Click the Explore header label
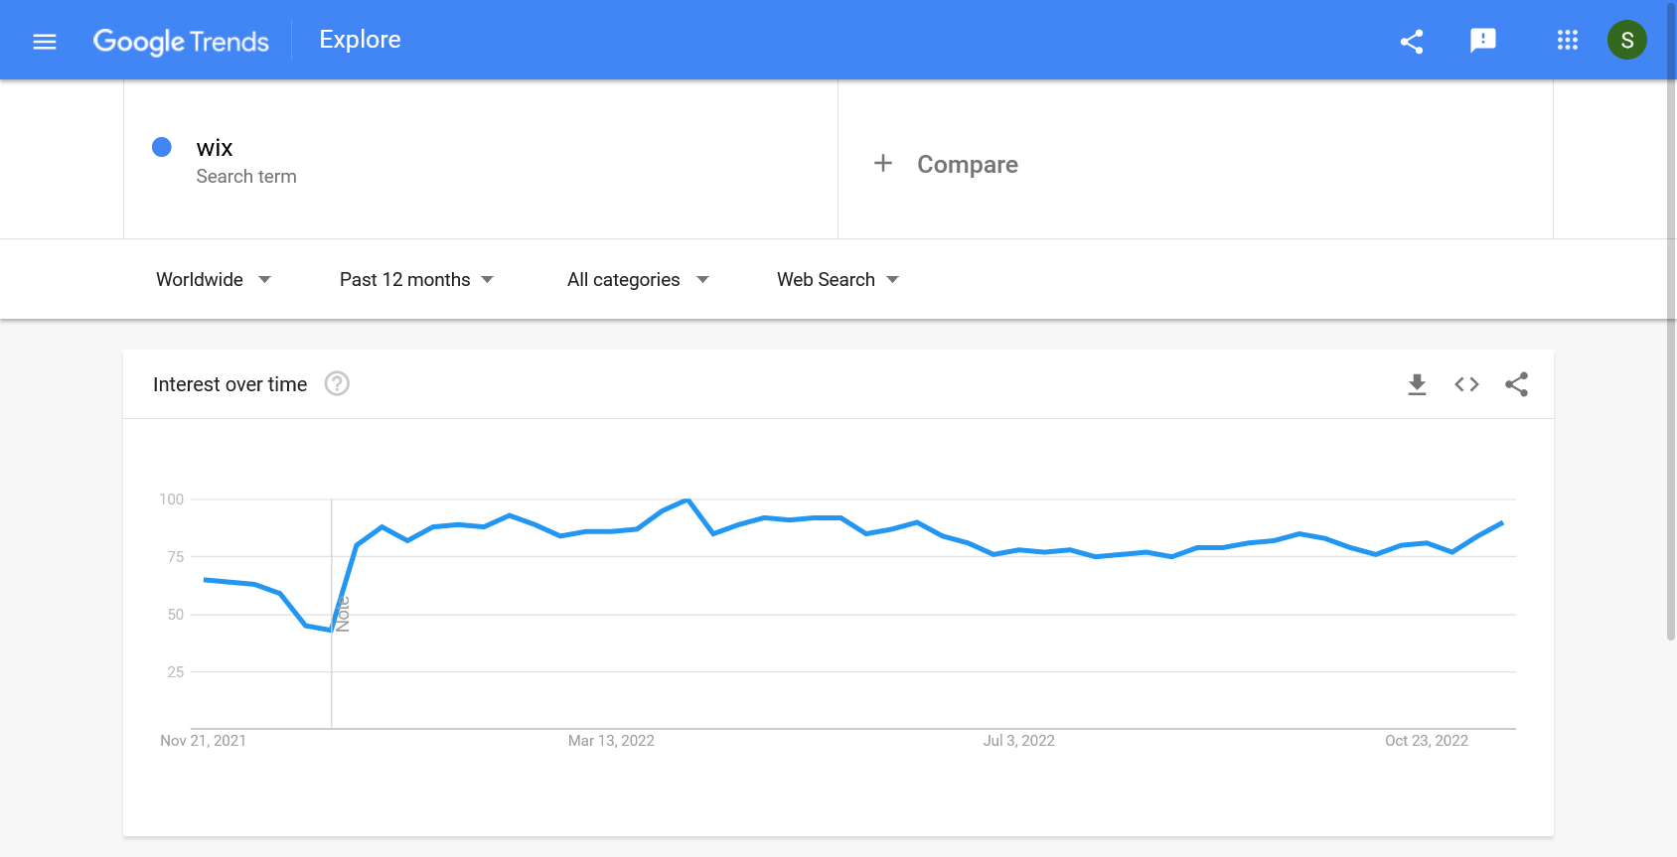This screenshot has width=1677, height=857. pyautogui.click(x=360, y=40)
